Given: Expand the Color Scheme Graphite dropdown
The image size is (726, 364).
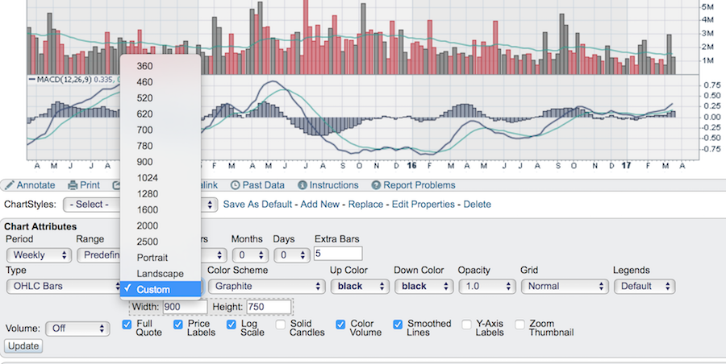Looking at the screenshot, I should point(265,286).
